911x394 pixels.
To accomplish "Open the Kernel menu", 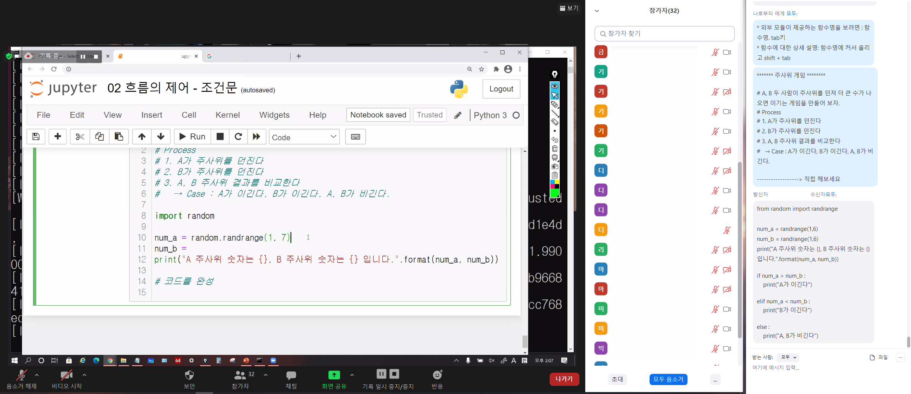I will 227,115.
